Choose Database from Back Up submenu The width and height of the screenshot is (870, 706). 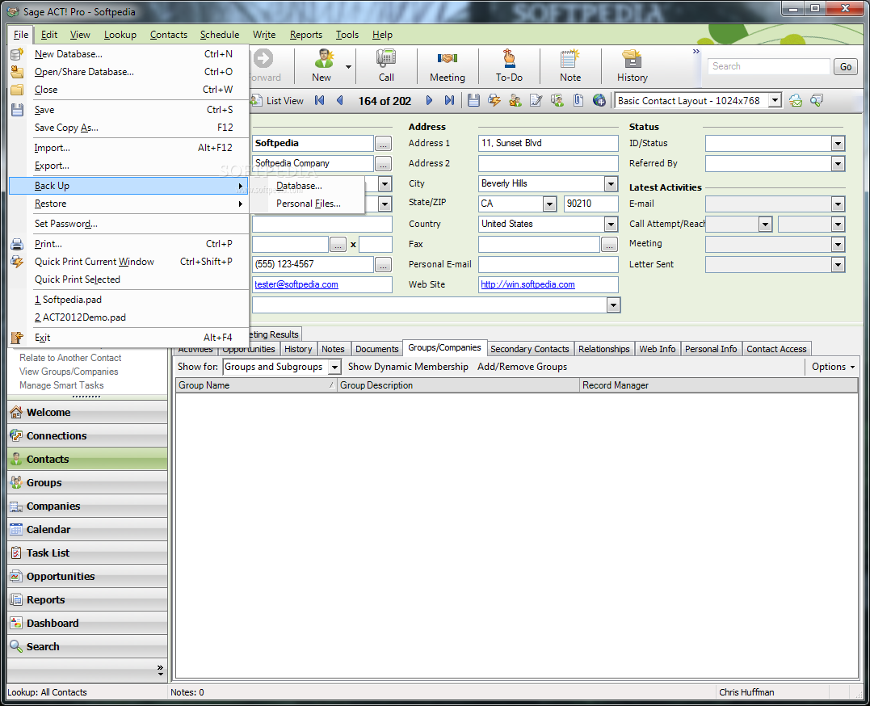pyautogui.click(x=299, y=186)
